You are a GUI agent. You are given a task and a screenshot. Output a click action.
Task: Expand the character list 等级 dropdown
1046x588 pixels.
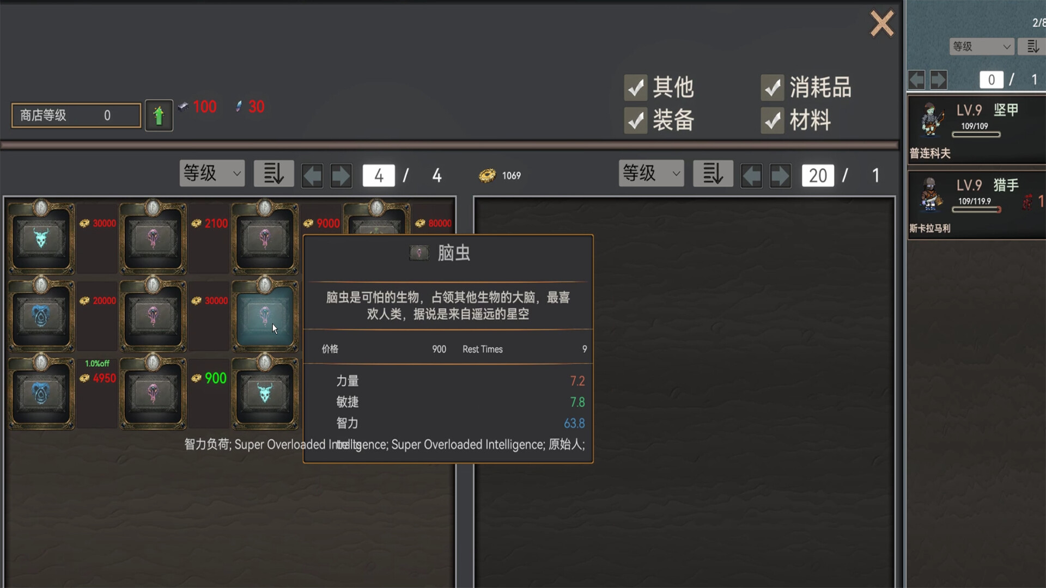982,47
